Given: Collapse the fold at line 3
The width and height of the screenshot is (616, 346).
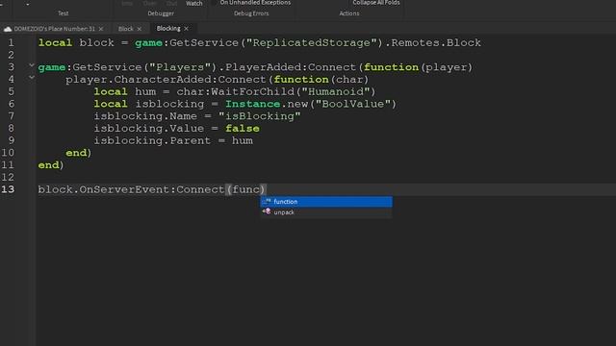Looking at the screenshot, I should click(32, 65).
